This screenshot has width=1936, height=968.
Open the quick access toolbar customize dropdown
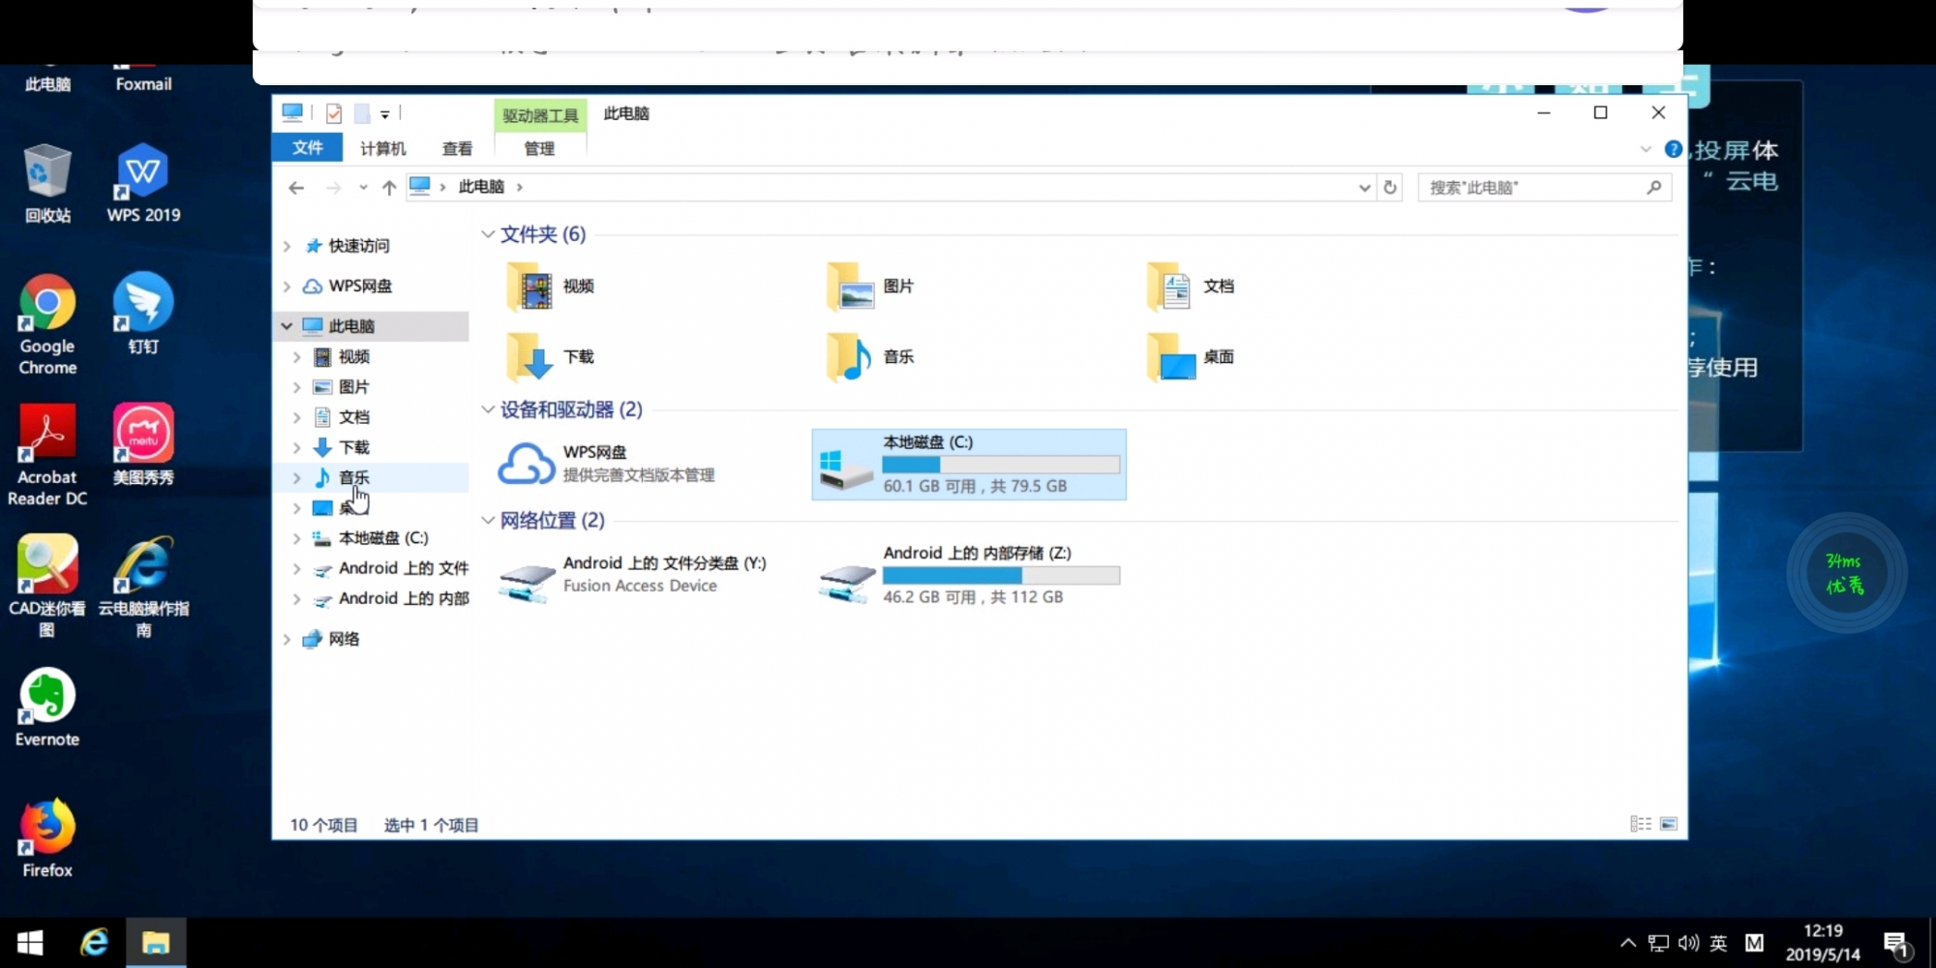pyautogui.click(x=385, y=114)
